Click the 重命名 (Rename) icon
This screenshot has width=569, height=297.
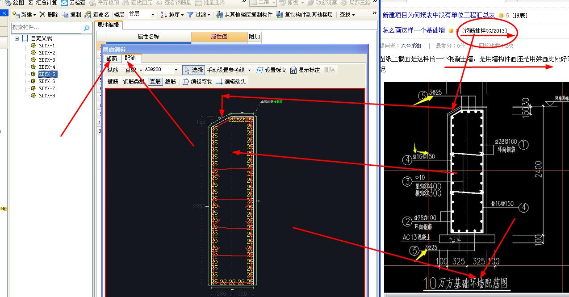[88, 14]
